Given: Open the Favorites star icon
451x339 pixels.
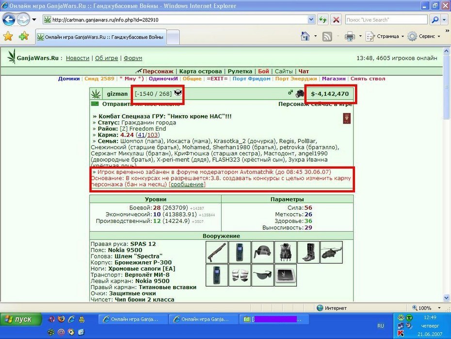Looking at the screenshot, I should pyautogui.click(x=8, y=36).
